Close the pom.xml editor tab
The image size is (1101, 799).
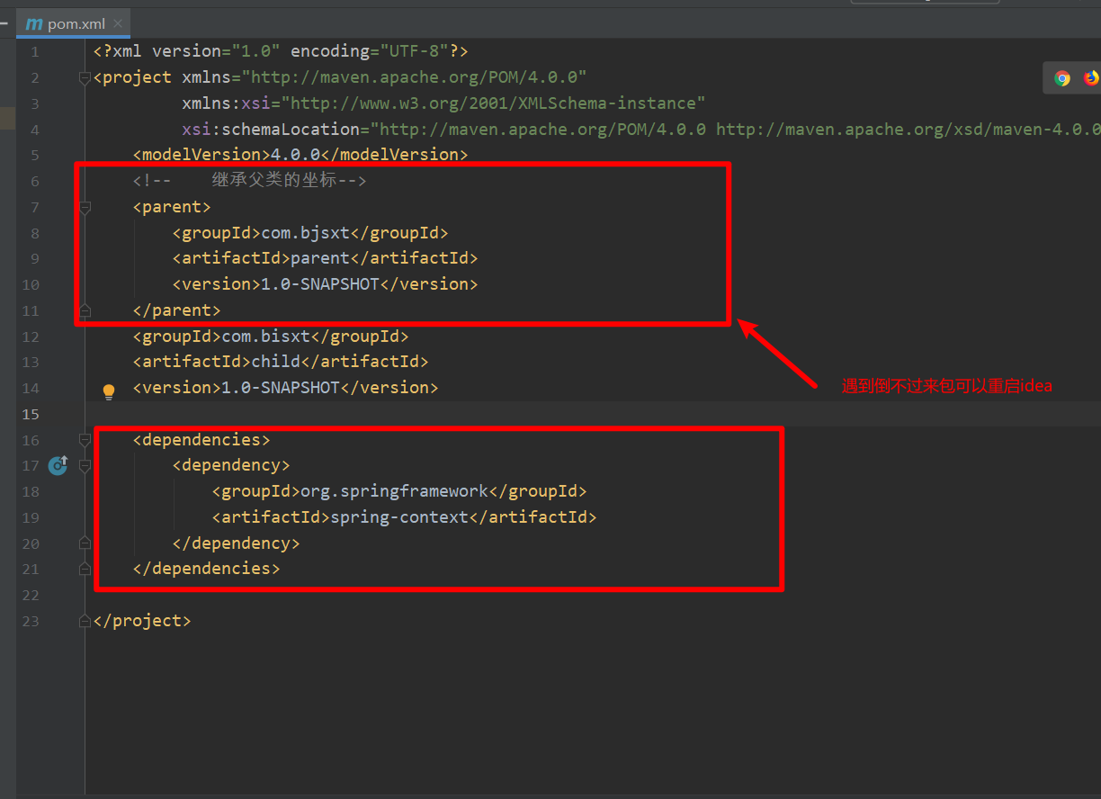coord(118,23)
